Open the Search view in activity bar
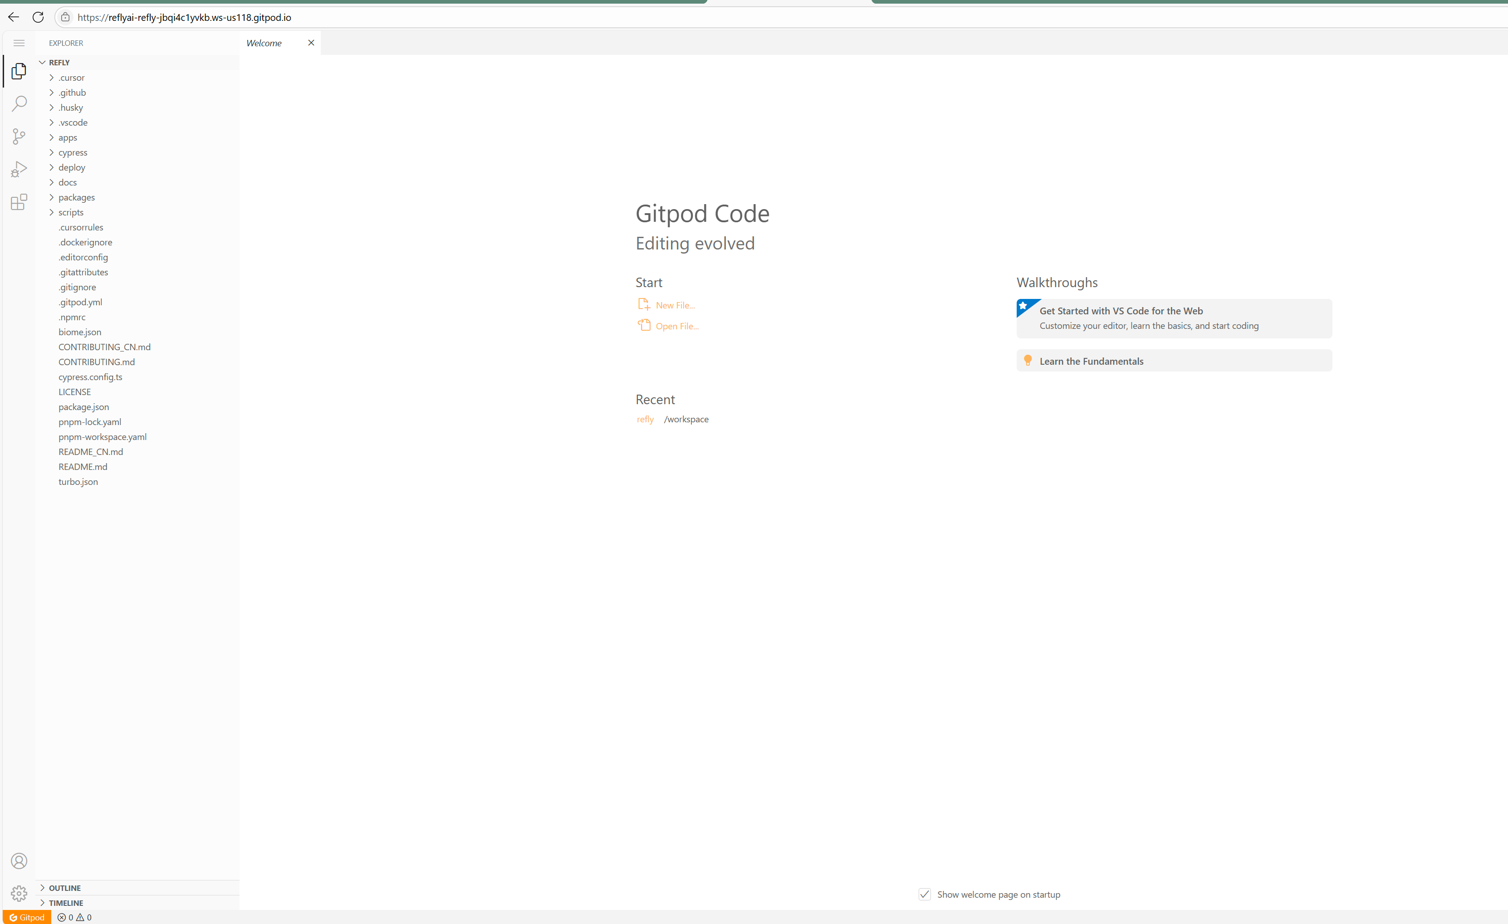1508x924 pixels. coord(19,103)
